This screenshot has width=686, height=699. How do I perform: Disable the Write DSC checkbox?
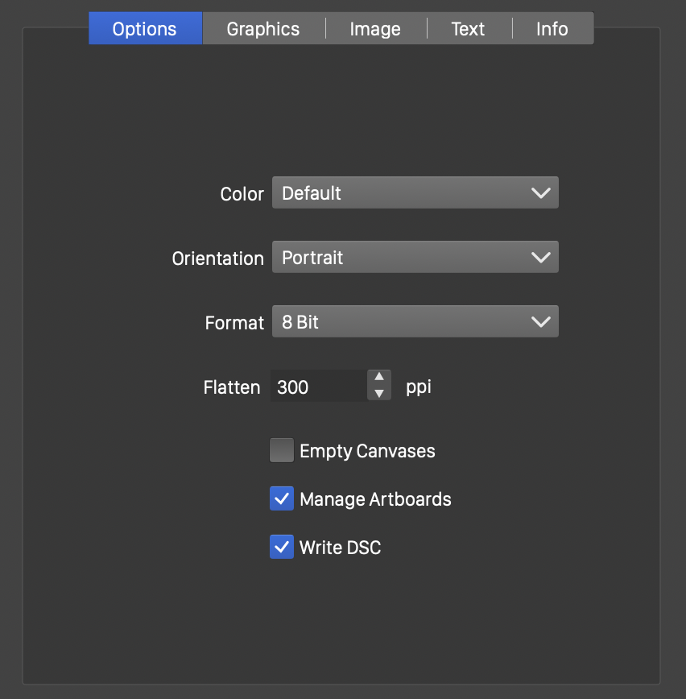click(x=282, y=548)
